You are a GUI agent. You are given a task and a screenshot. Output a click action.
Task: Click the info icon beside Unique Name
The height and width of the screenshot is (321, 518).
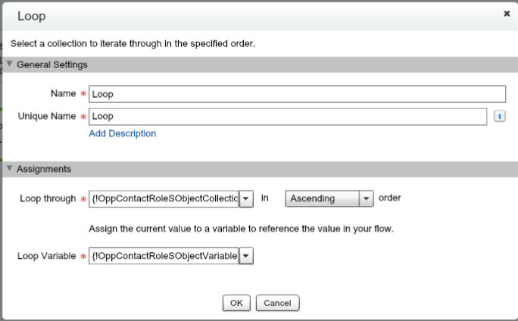coord(499,117)
